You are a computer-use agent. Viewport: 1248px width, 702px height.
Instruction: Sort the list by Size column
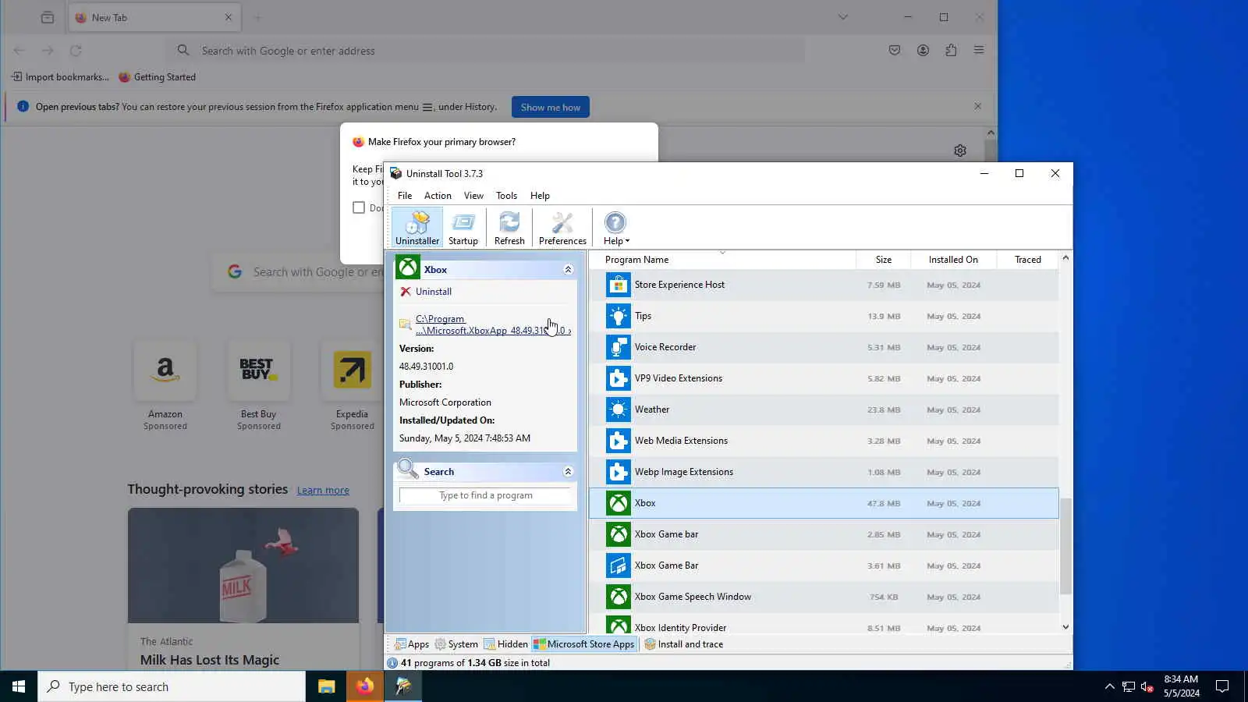884,260
